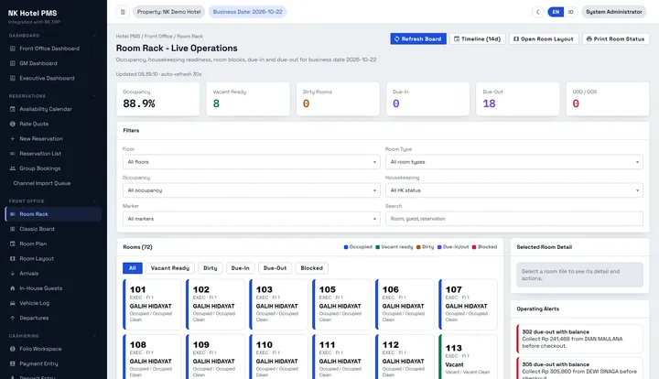
Task: Click the Availability Calendar icon
Action: pos(13,109)
